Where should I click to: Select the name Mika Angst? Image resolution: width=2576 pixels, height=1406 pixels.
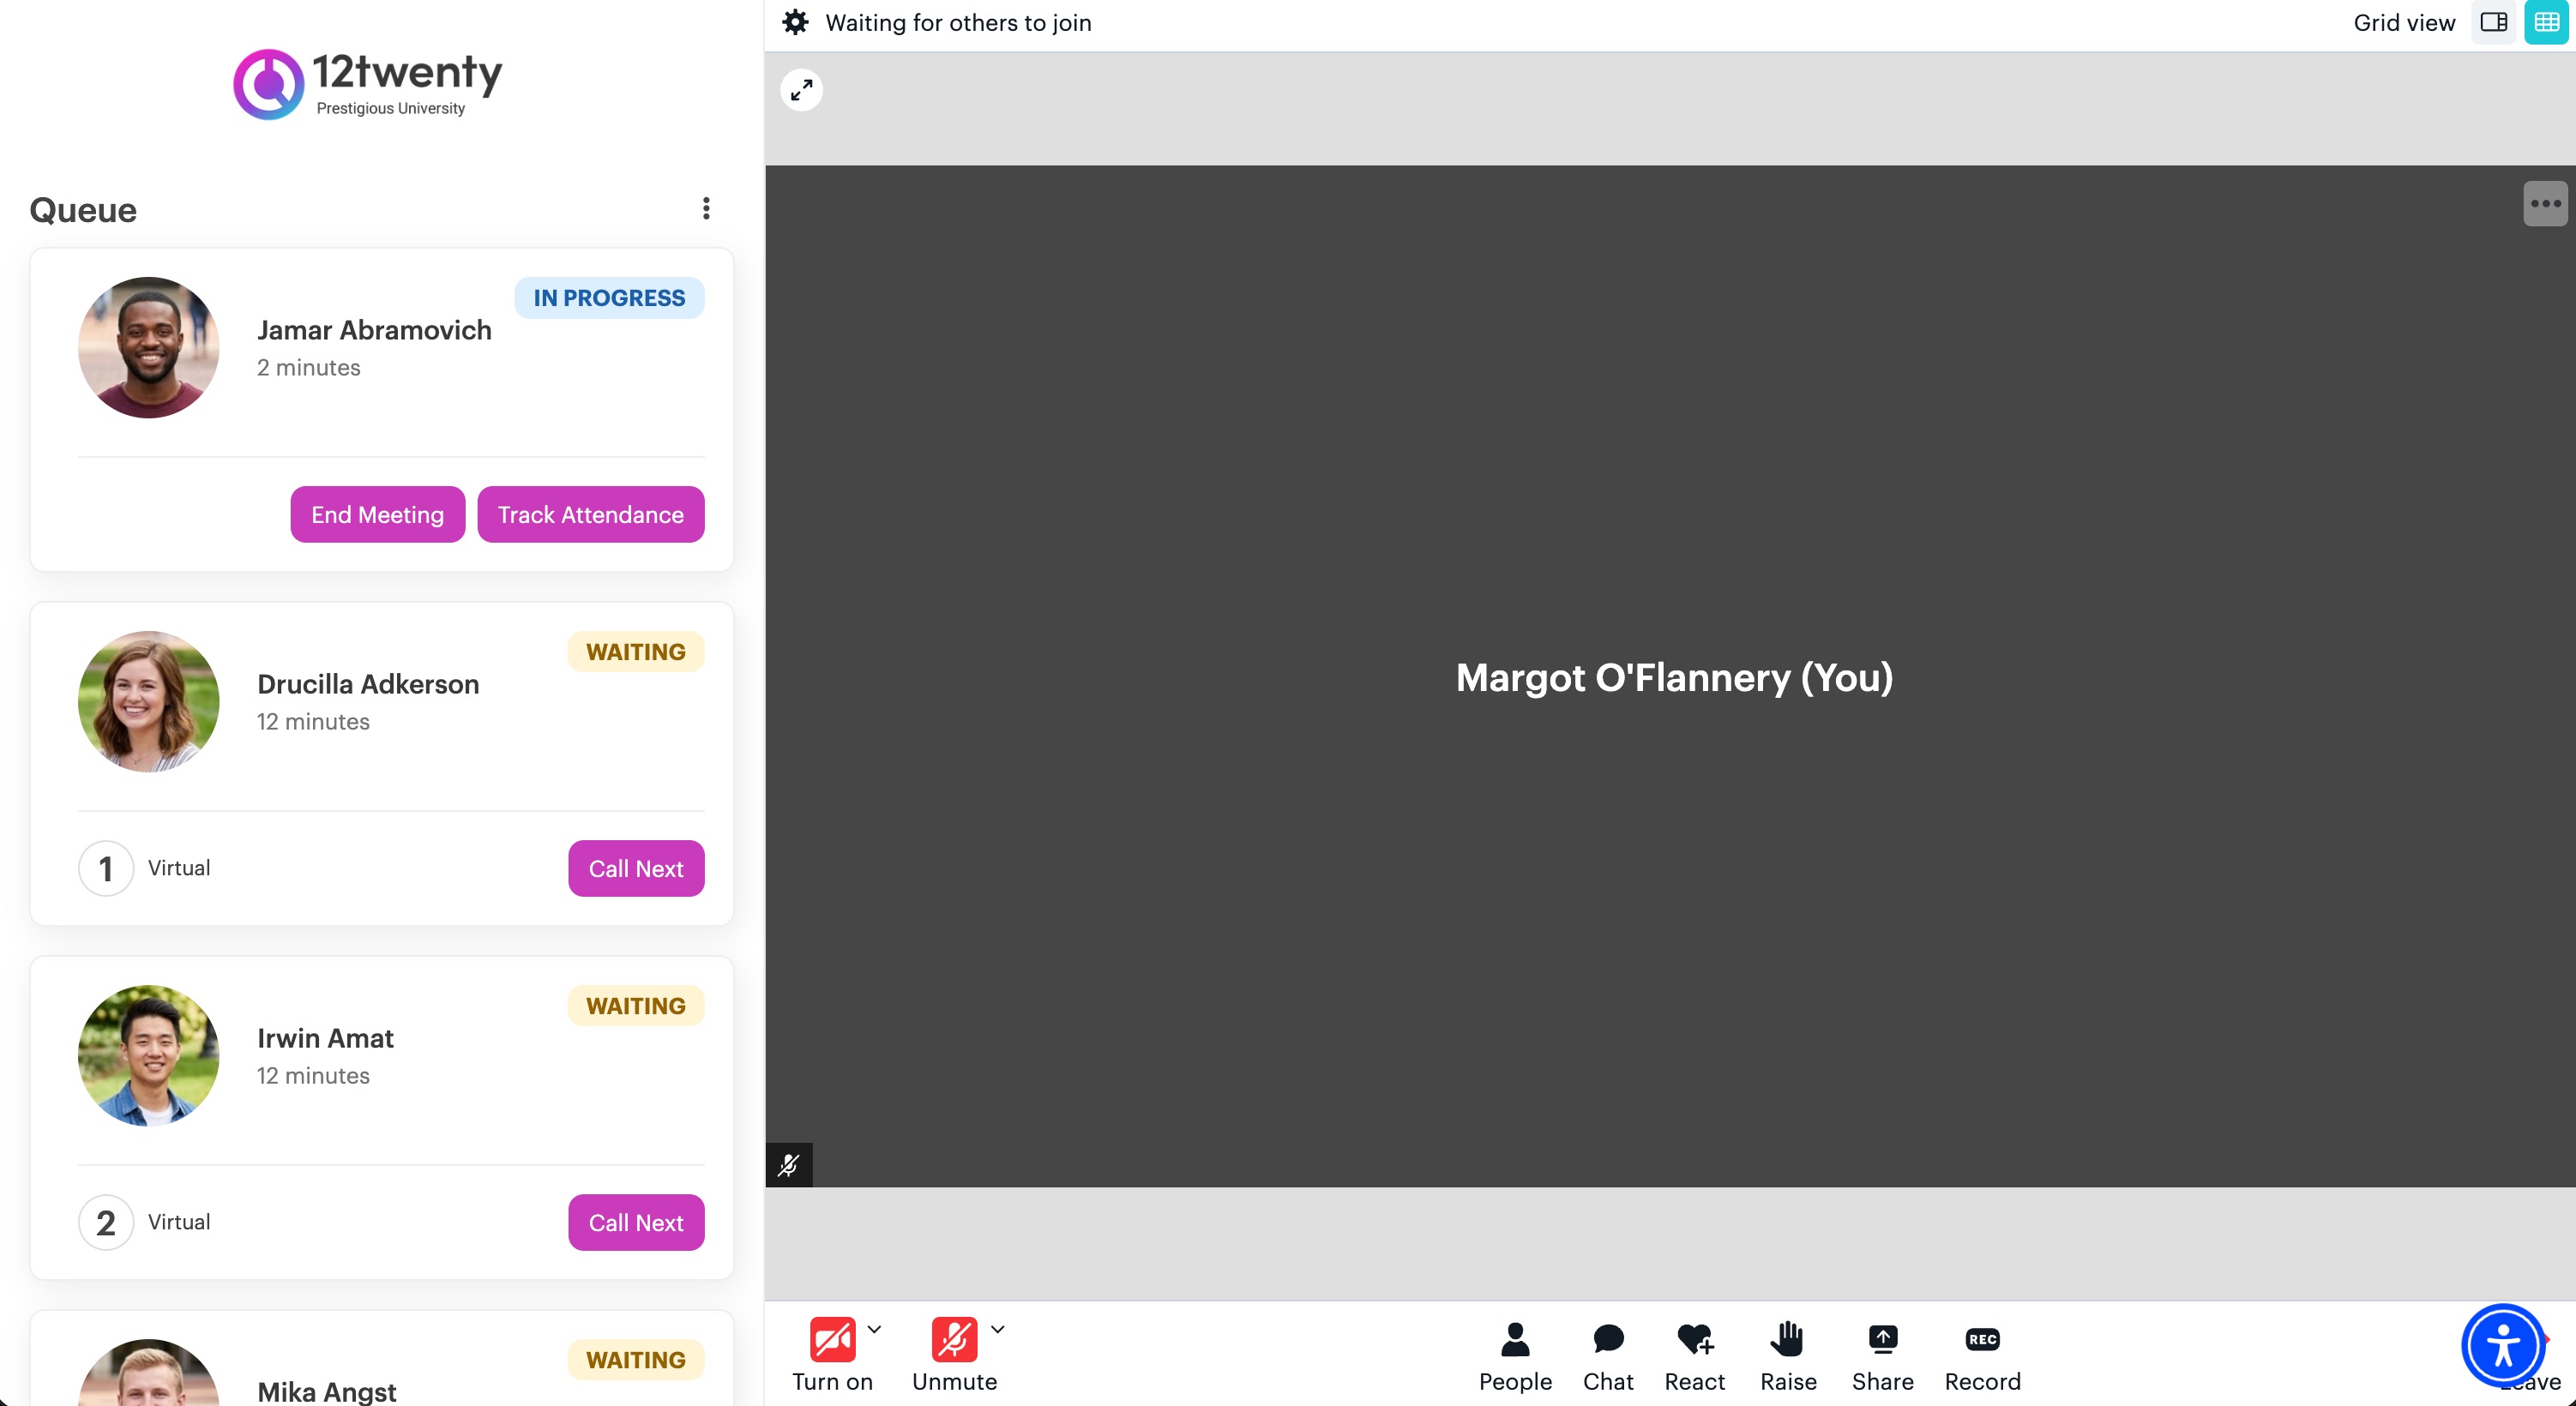coord(326,1391)
